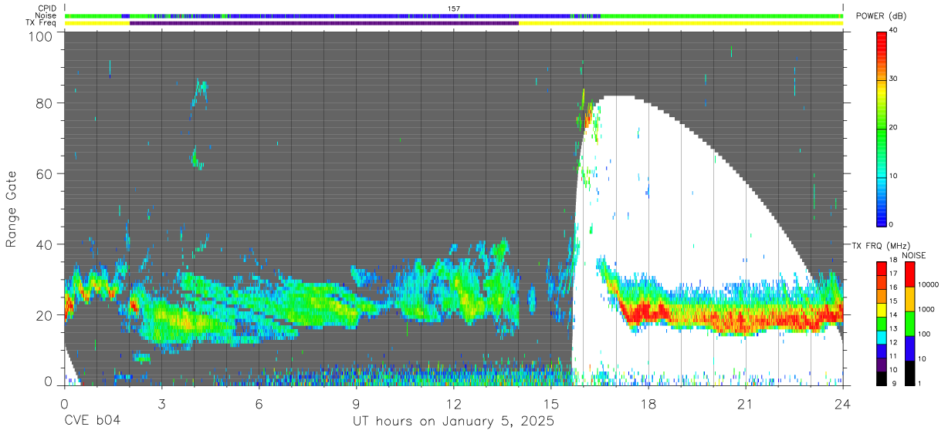Click the '0' tick on UT hours axis
This screenshot has height=437, width=948.
click(64, 403)
